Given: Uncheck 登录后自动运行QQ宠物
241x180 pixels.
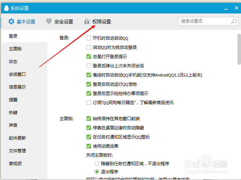Looking at the screenshot, I should tap(89, 84).
